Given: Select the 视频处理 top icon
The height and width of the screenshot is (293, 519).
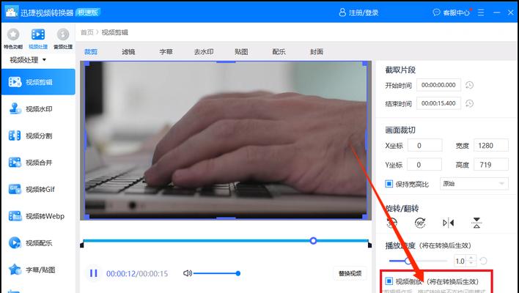Looking at the screenshot, I should tap(38, 34).
